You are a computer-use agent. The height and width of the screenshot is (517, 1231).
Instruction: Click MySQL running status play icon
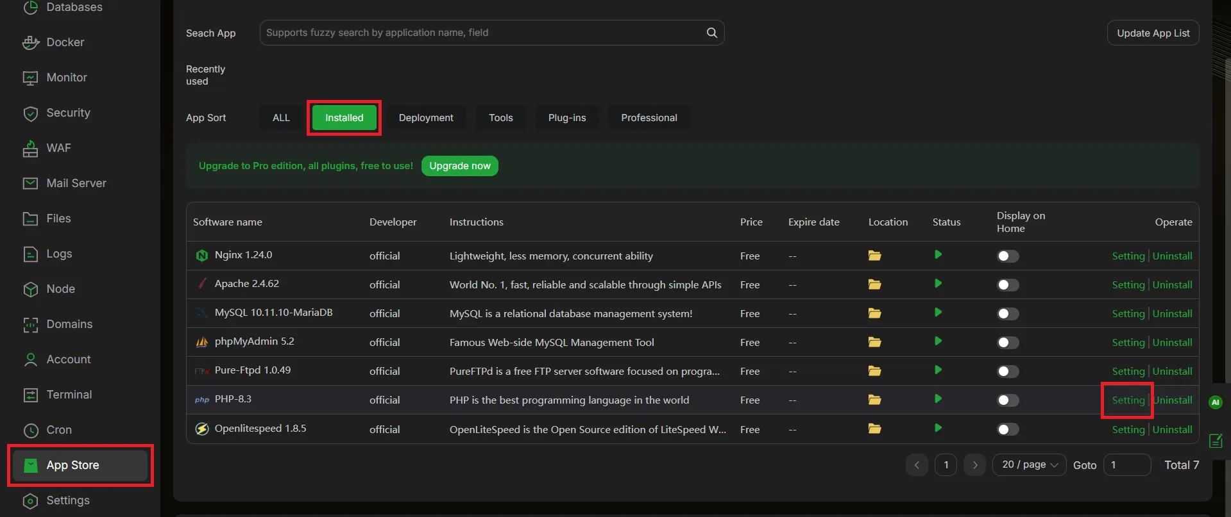938,313
